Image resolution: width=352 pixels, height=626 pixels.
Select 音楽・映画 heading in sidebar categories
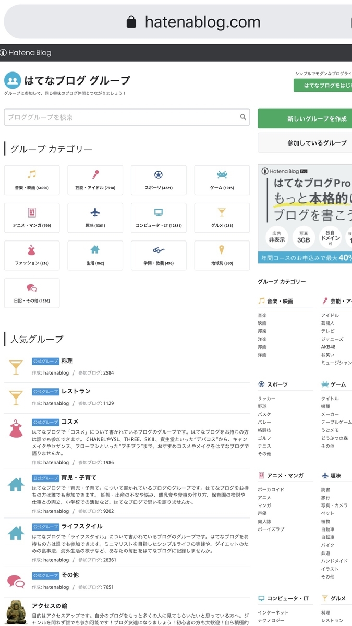pos(280,302)
